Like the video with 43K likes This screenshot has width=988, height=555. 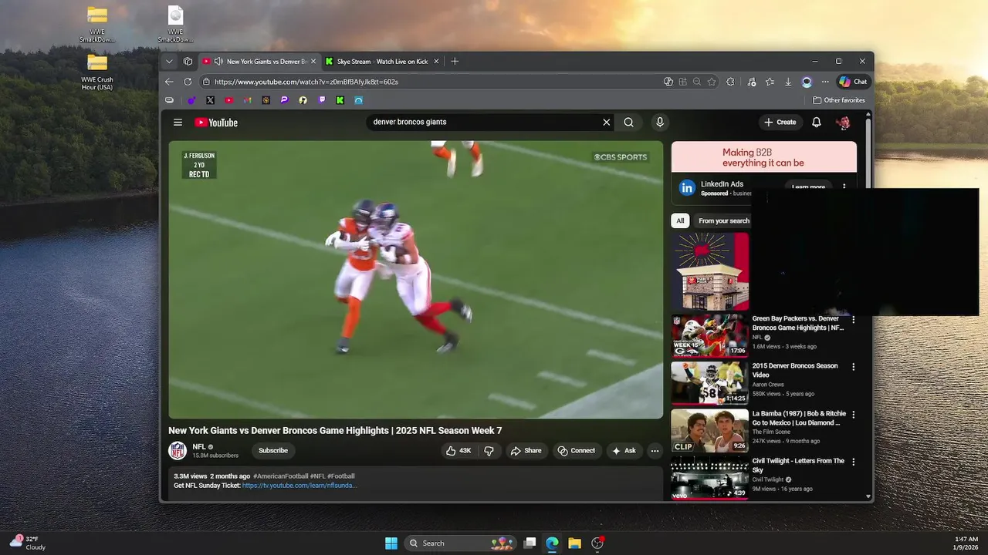[458, 451]
